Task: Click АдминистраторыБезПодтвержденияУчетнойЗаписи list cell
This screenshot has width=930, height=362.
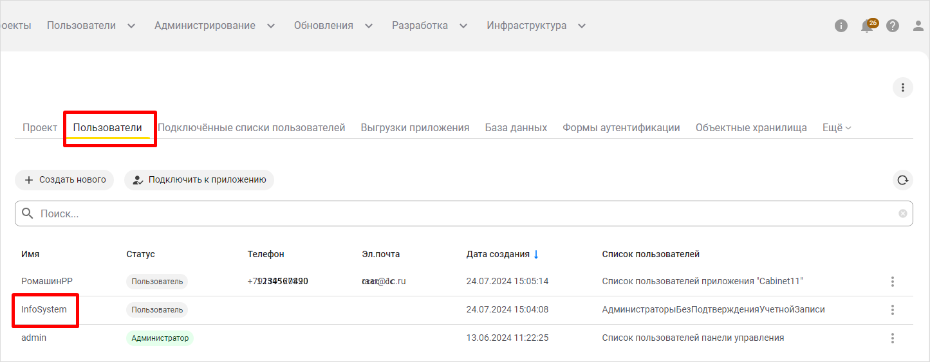Action: [713, 310]
